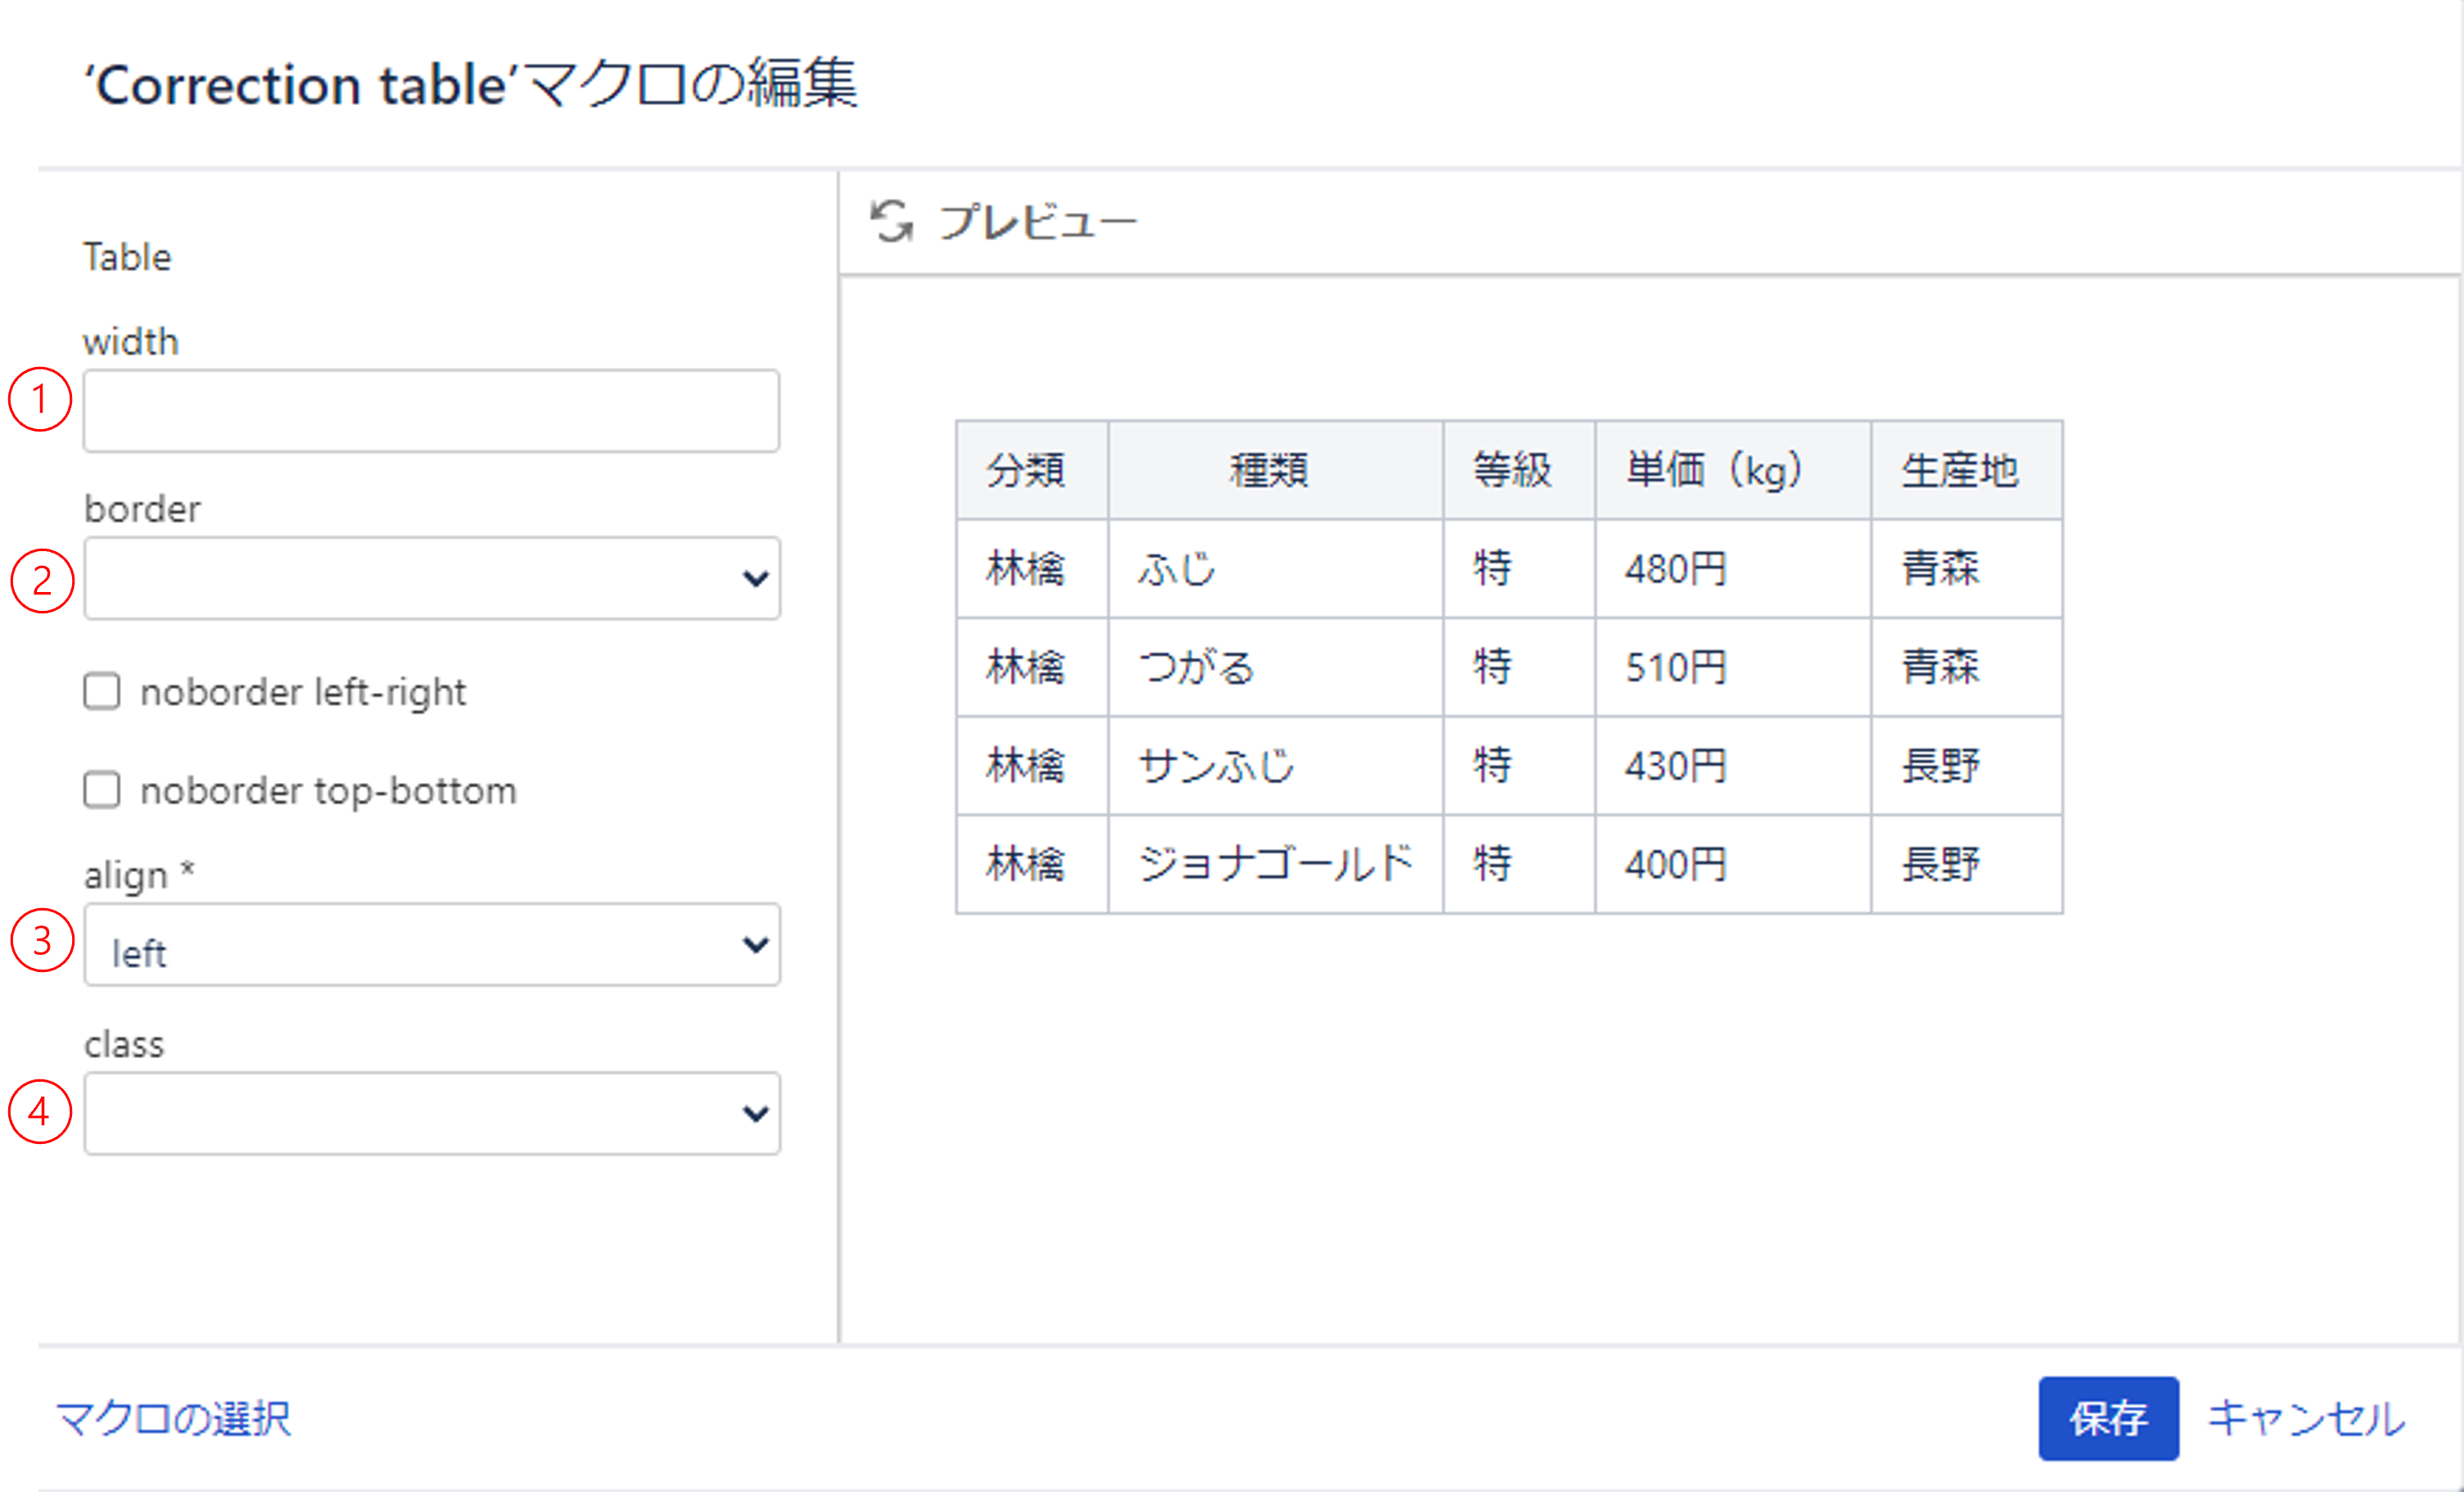Open the border dropdown
Screen dimensions: 2464x1492
pos(432,578)
